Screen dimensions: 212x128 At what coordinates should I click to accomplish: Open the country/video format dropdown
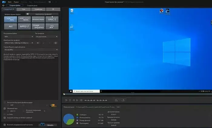pyautogui.click(x=31, y=50)
